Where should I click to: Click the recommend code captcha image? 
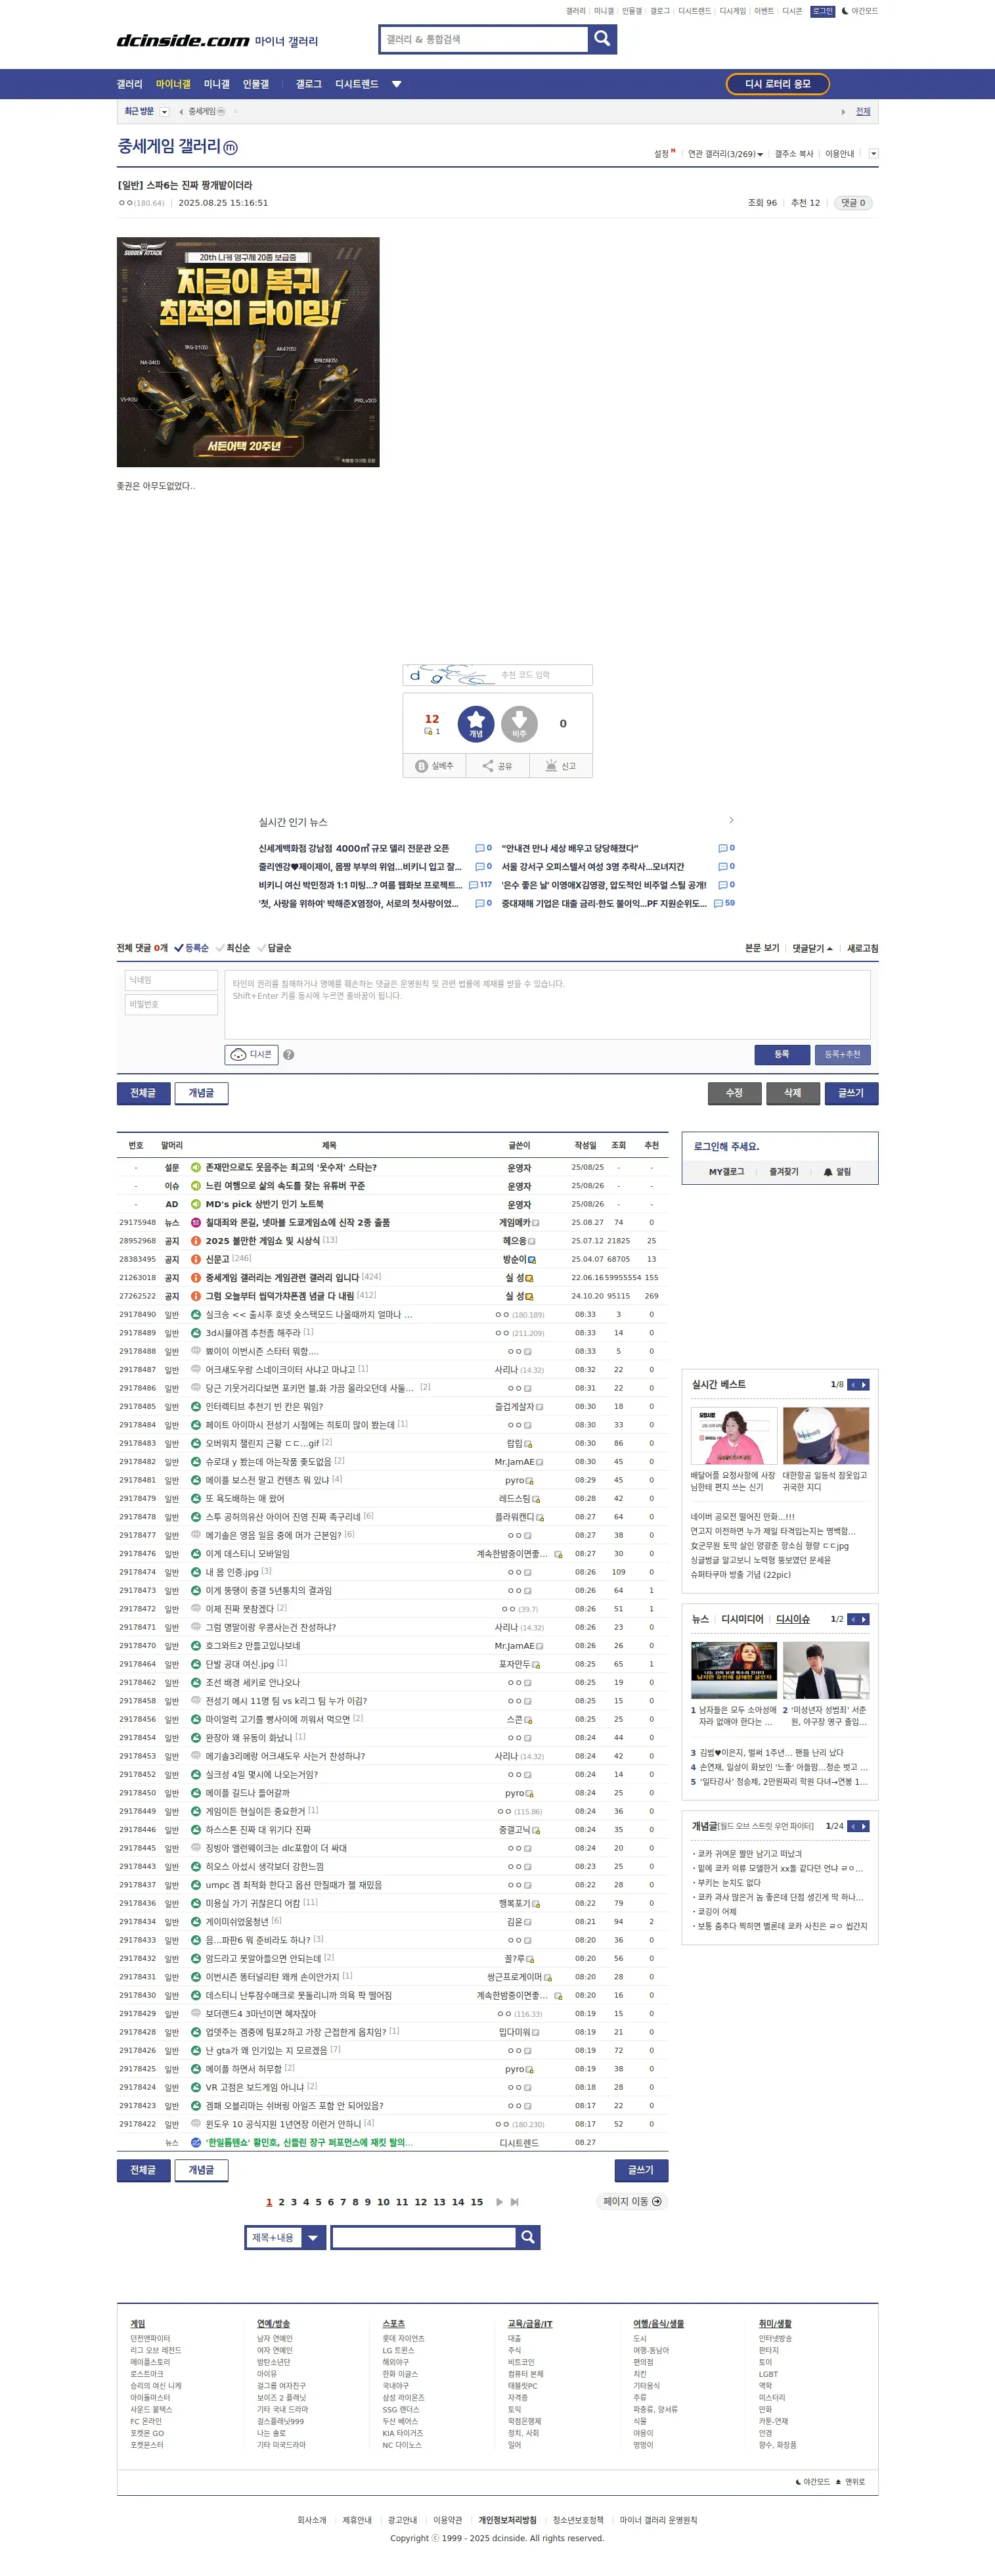[449, 675]
